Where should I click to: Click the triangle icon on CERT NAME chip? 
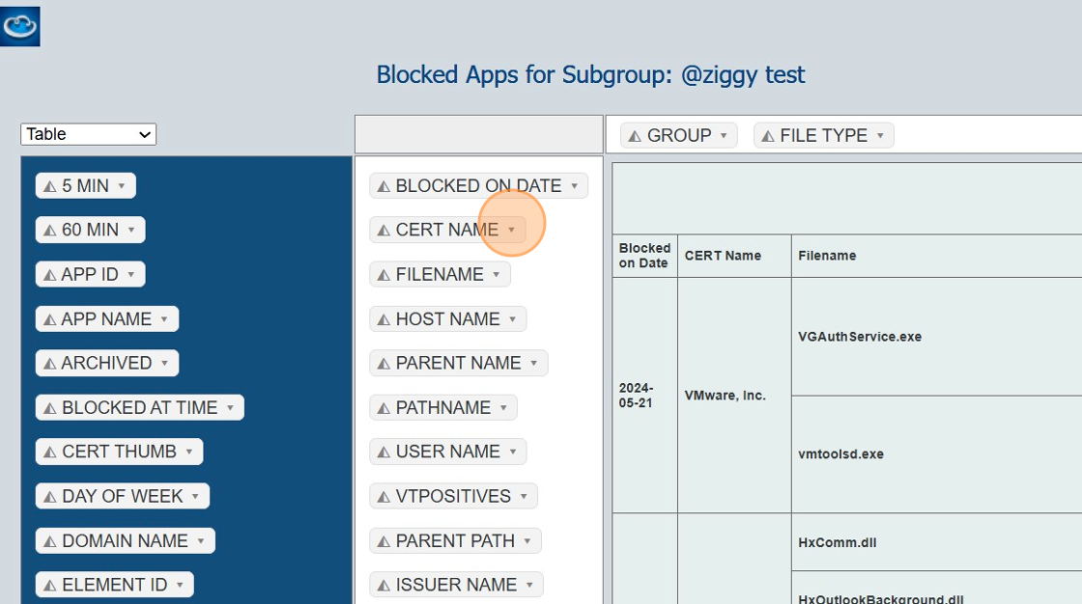coord(384,231)
